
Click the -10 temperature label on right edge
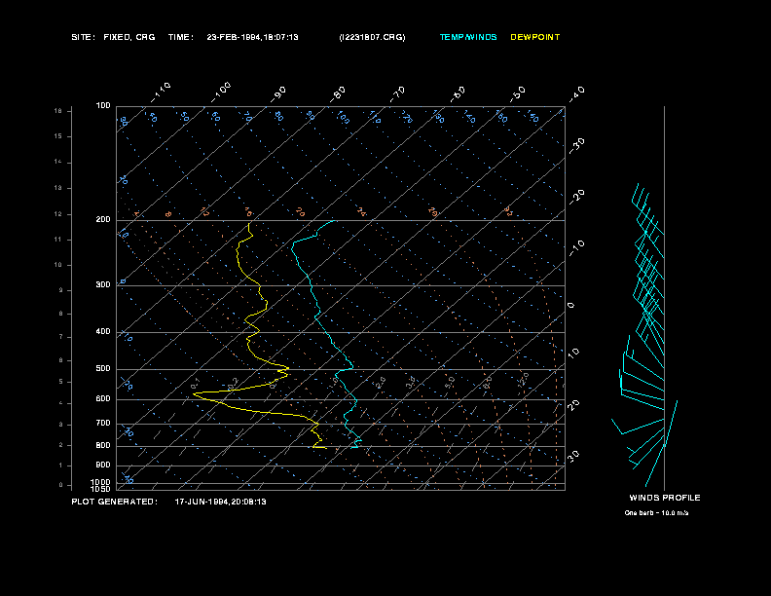576,247
